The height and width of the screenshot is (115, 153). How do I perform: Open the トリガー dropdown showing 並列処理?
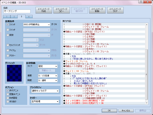pyautogui.click(x=45, y=102)
